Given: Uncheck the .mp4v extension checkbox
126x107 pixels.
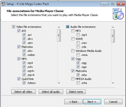Looking at the screenshot, I should (24, 71).
